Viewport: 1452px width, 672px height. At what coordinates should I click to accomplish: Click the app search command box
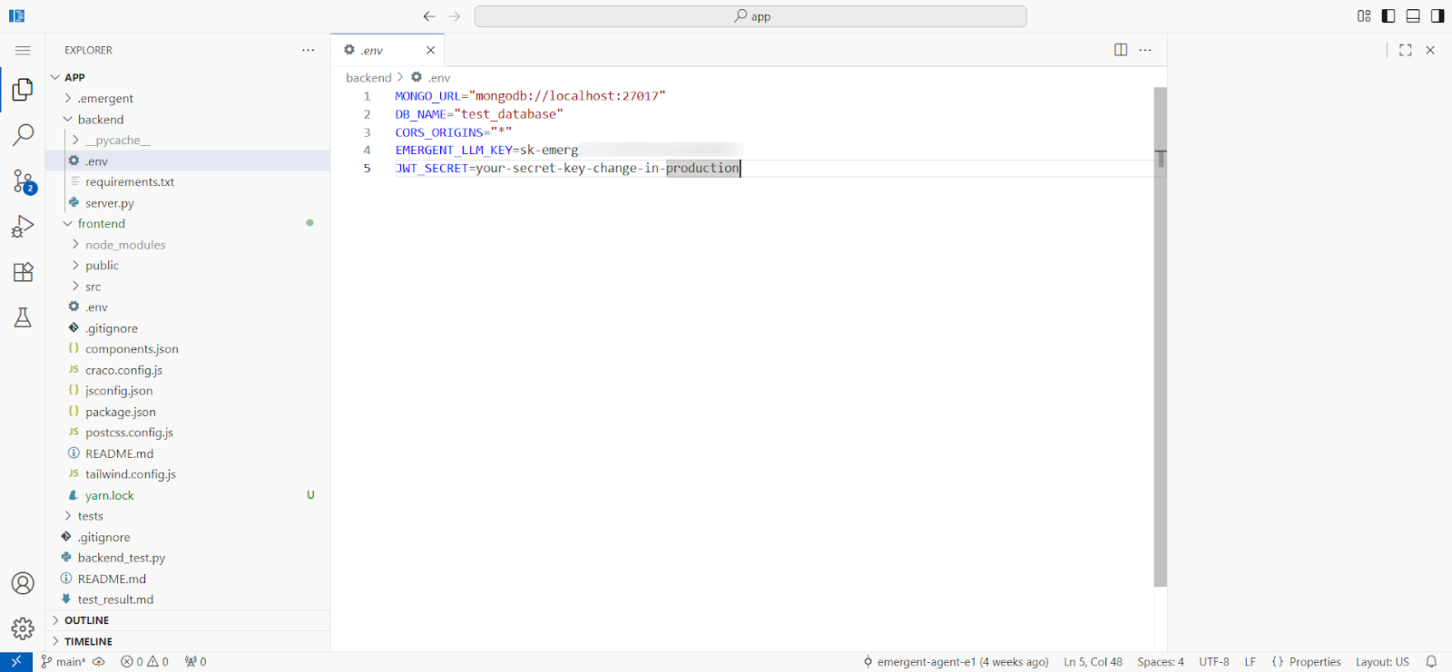tap(751, 16)
